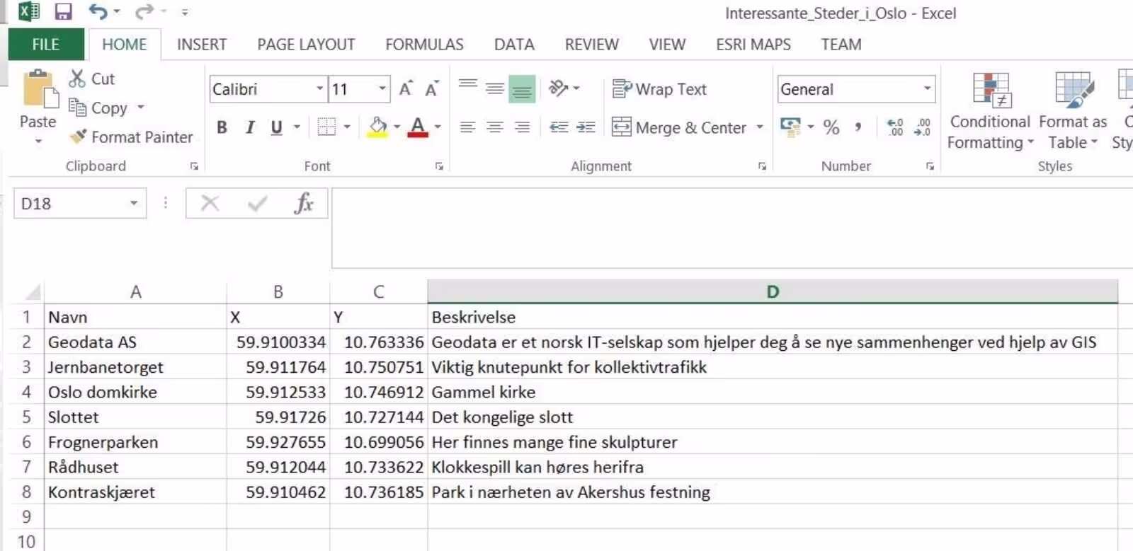Increase decimal places
1133x551 pixels.
tap(895, 127)
